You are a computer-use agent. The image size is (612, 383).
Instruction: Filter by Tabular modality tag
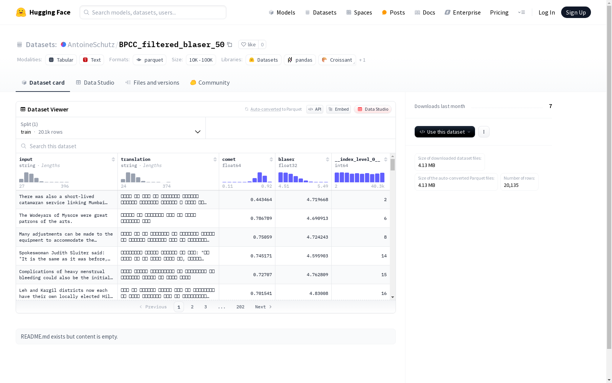coord(61,60)
